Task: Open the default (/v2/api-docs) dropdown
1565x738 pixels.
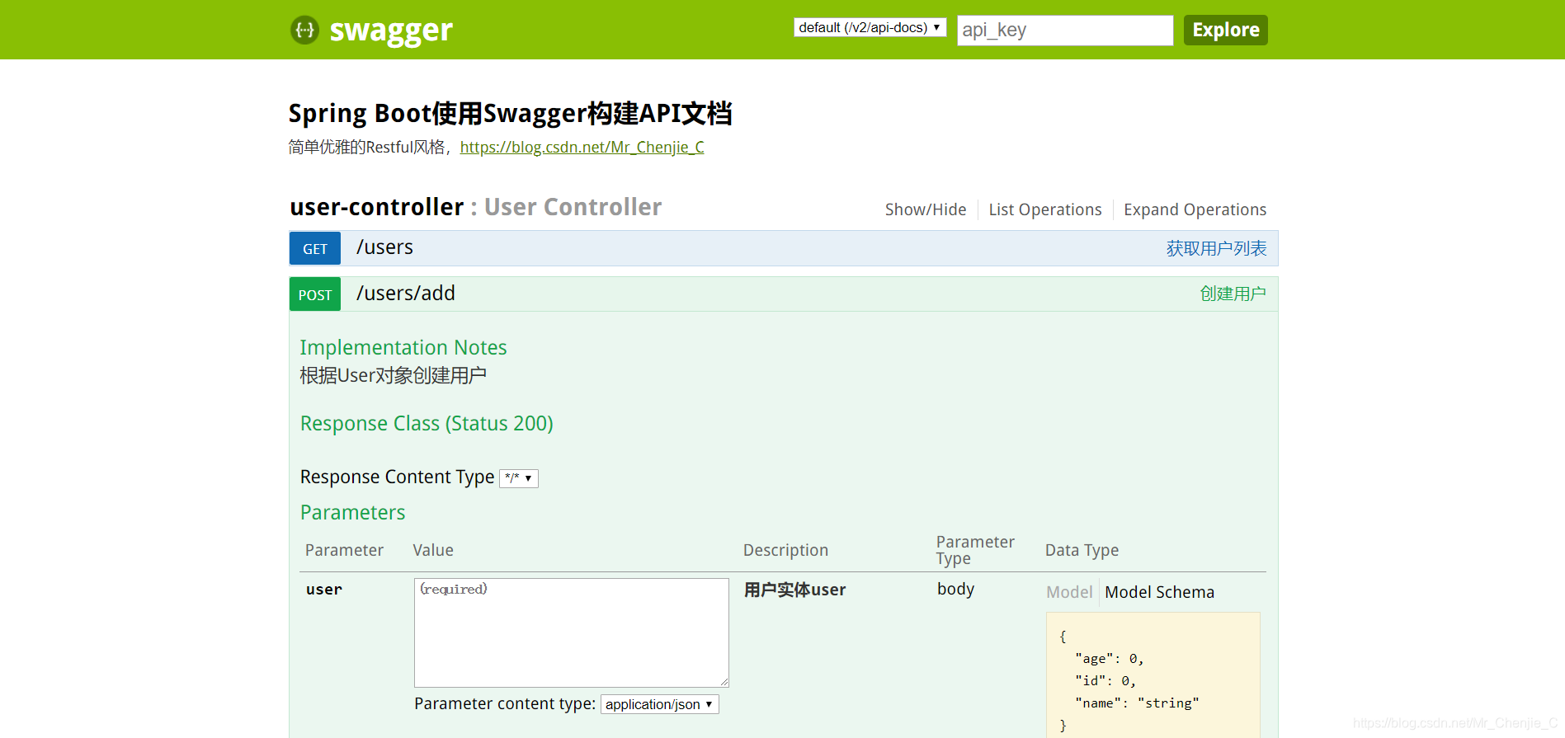Action: tap(870, 27)
